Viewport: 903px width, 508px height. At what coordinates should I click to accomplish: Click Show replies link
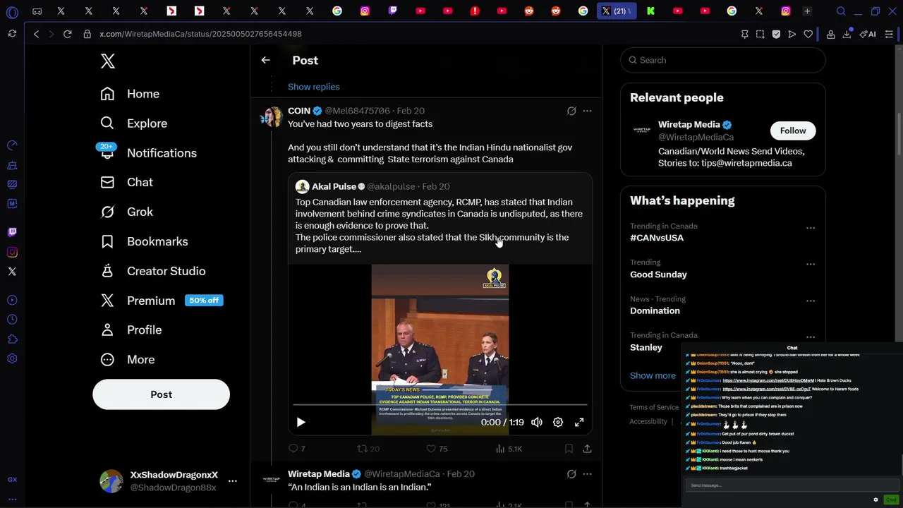click(313, 87)
